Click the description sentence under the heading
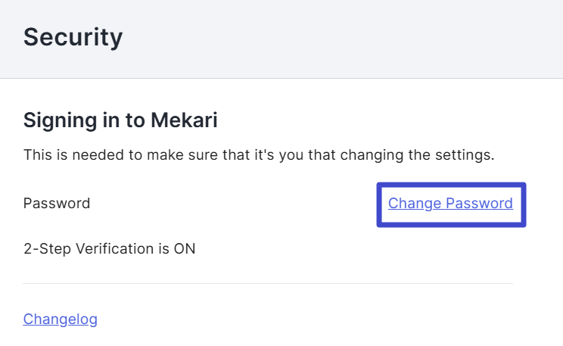Screen dimensions: 563x346 tap(258, 155)
